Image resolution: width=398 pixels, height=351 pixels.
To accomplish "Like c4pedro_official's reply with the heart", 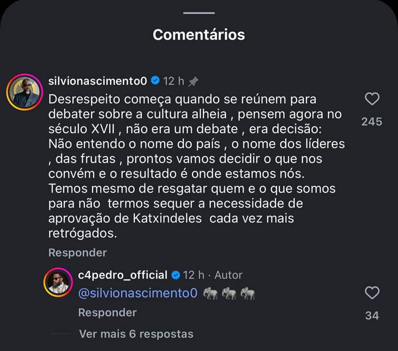I will tap(372, 293).
